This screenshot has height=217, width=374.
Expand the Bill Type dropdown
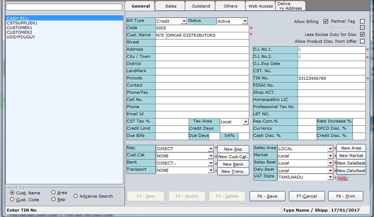click(184, 21)
